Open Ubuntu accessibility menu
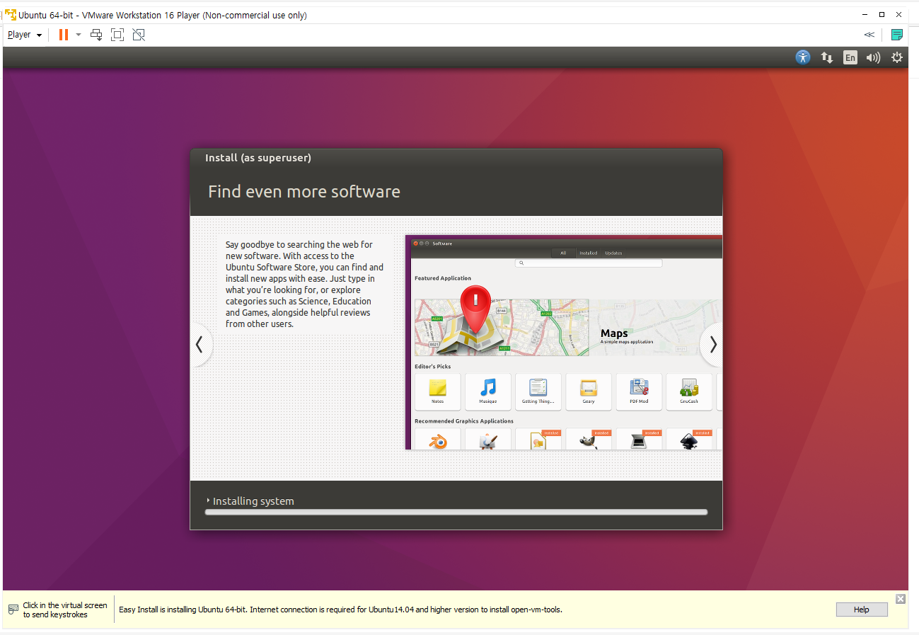 click(802, 57)
